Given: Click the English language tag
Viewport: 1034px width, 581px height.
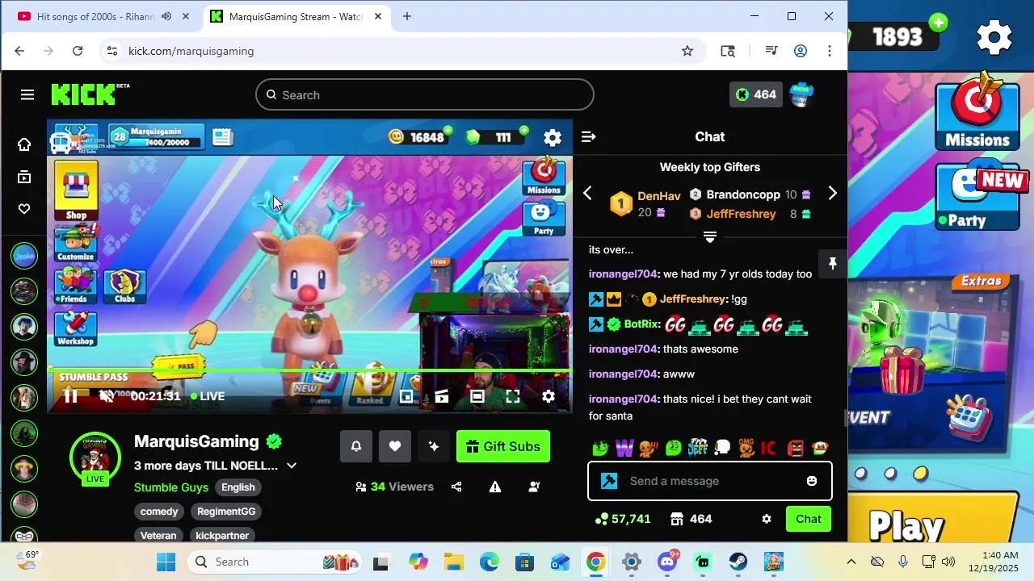Looking at the screenshot, I should coord(238,487).
